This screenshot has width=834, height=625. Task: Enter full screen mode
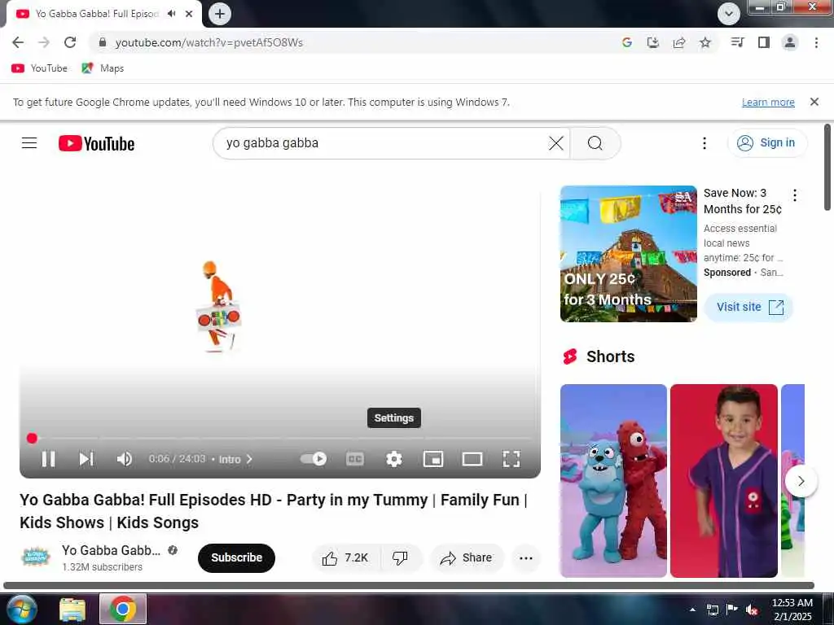tap(511, 459)
